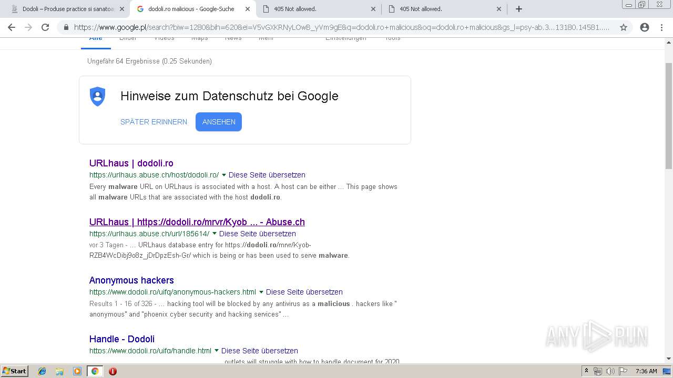The width and height of the screenshot is (673, 378).
Task: Open URLhaus dodoli.ro/mrvr/Kyob Abuse.ch result
Action: click(x=197, y=222)
